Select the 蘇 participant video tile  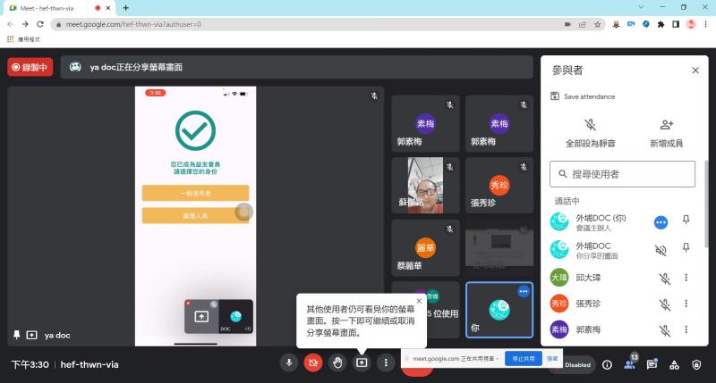click(x=425, y=185)
